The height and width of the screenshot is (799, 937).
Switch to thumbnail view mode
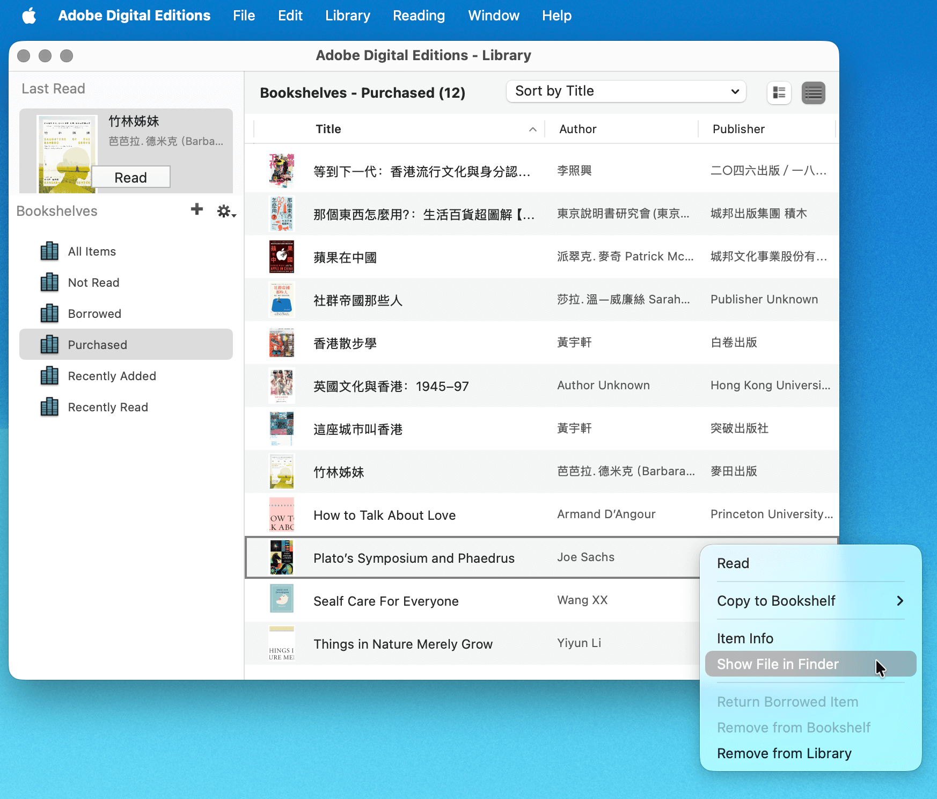point(779,93)
